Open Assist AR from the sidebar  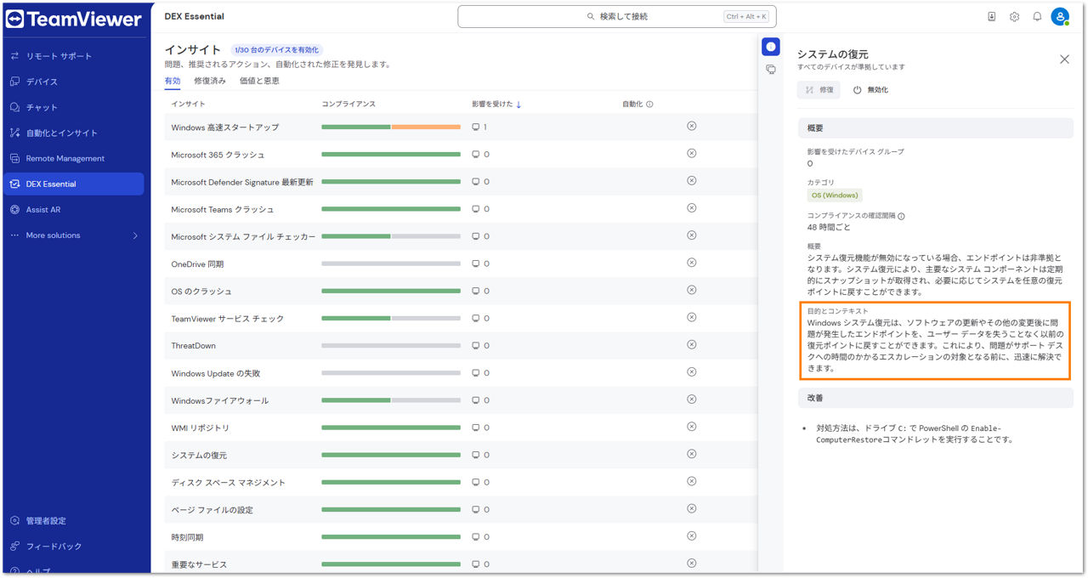point(42,210)
